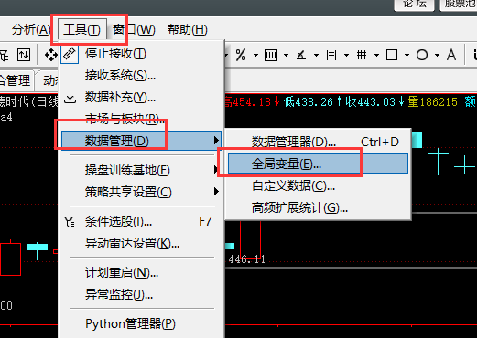Open dropdown arrow next to percent tool
Screen dimensions: 477x338
[255, 56]
